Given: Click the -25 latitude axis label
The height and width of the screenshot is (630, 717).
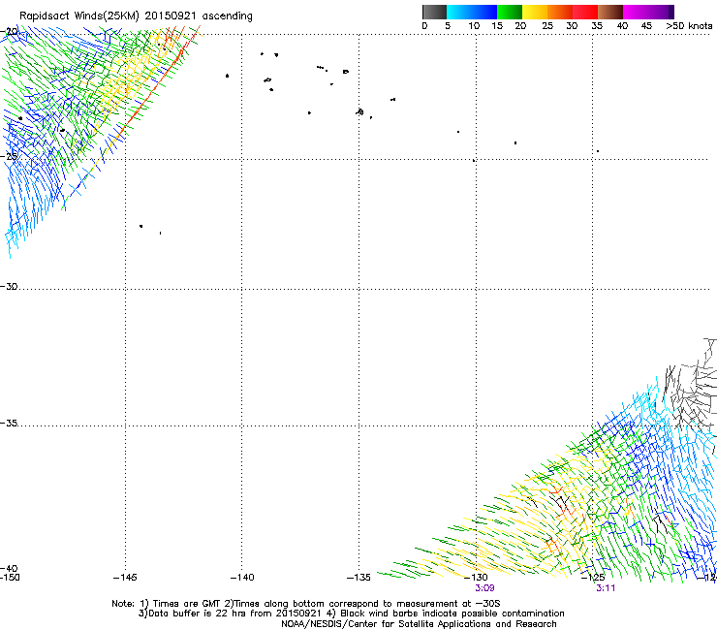Looking at the screenshot, I should [x=9, y=156].
